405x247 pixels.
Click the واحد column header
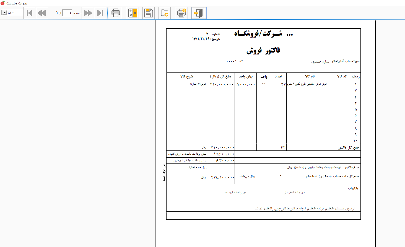[x=264, y=76]
